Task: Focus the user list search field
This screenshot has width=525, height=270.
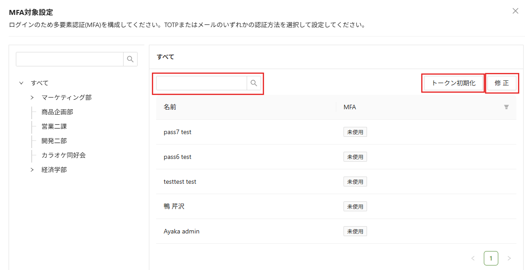Action: (x=201, y=83)
